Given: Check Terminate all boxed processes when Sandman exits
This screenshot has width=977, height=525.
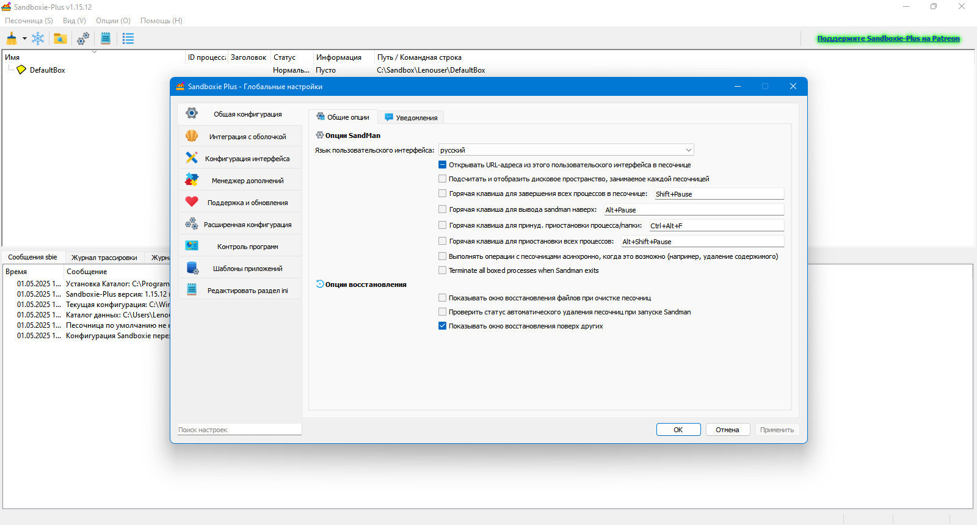Looking at the screenshot, I should click(x=442, y=270).
